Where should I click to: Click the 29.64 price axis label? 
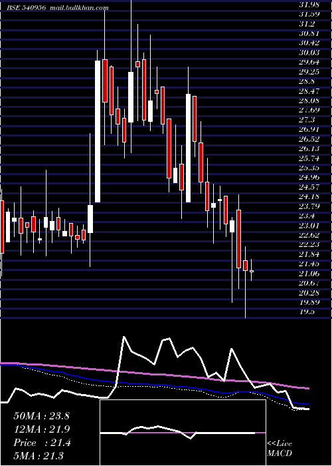pos(309,62)
